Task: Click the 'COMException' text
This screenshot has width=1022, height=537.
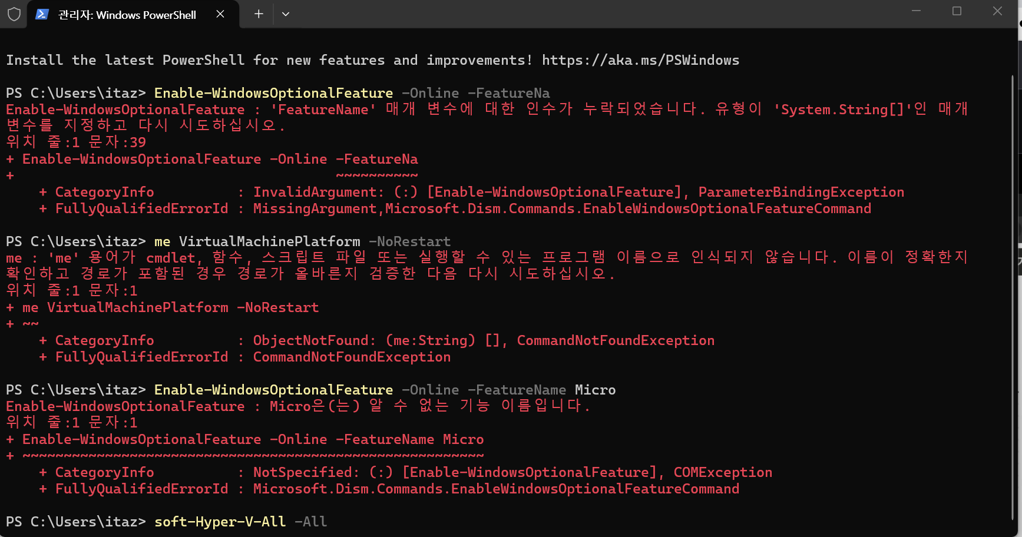Action: click(723, 472)
